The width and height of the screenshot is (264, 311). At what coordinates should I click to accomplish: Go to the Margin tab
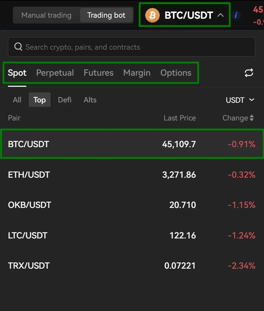click(137, 73)
